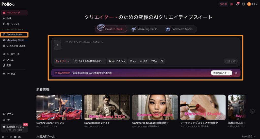
Task: Open the Instagram social icon
Action: point(11,137)
